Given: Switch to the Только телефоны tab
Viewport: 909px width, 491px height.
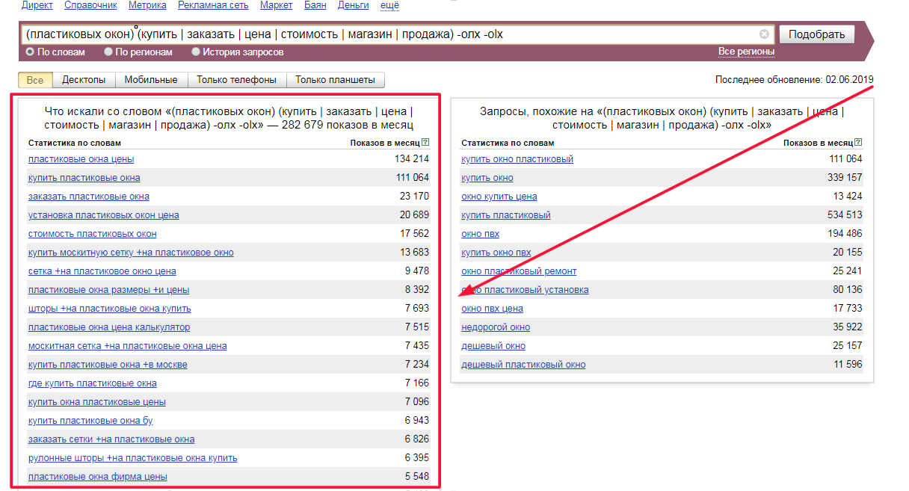Looking at the screenshot, I should [x=236, y=80].
